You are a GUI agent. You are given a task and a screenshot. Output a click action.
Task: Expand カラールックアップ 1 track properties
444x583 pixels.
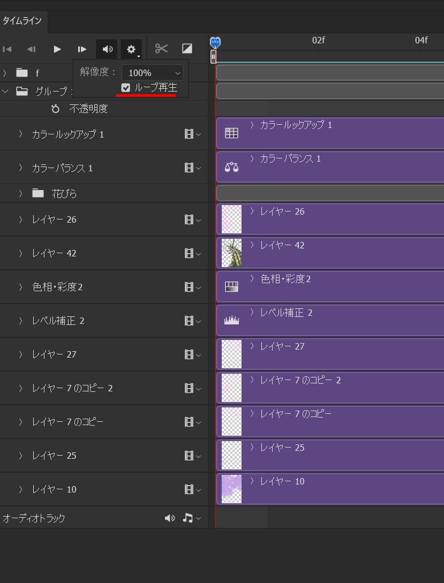click(20, 134)
